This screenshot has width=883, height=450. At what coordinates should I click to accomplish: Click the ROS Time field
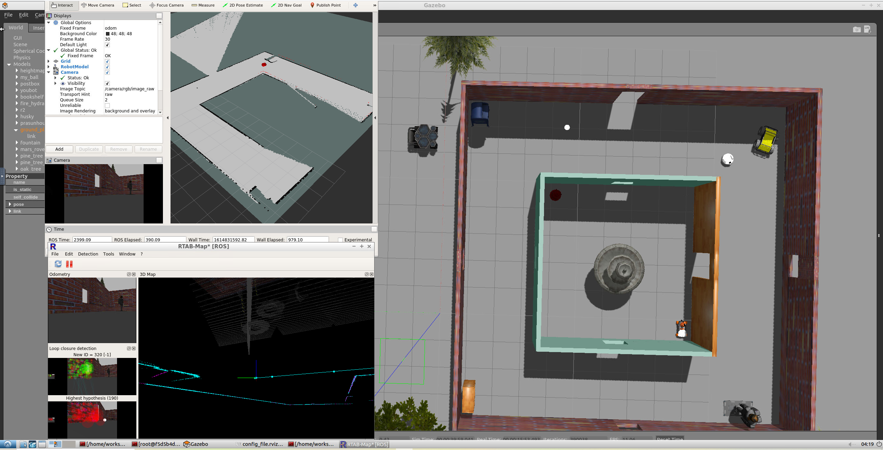(92, 240)
